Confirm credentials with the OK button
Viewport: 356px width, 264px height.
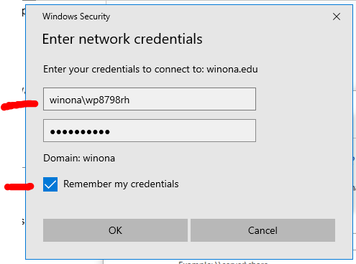115,230
